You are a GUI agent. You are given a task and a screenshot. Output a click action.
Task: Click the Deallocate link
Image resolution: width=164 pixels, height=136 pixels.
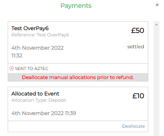pos(134,126)
